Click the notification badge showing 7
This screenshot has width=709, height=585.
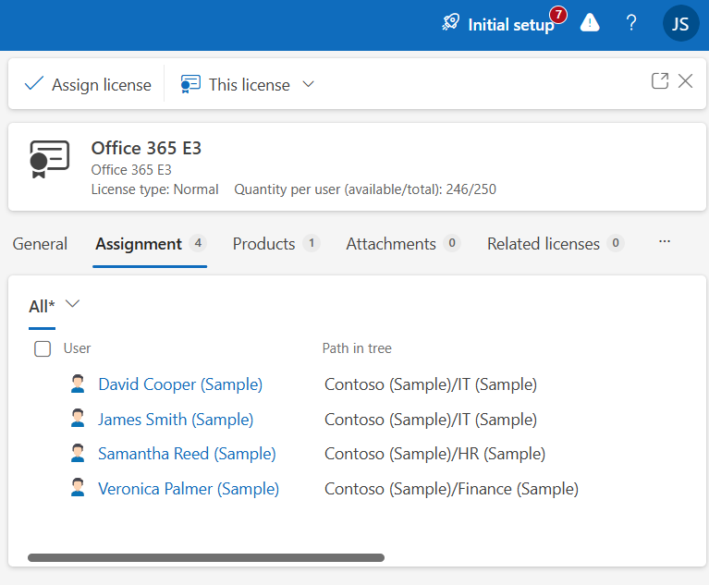coord(558,15)
